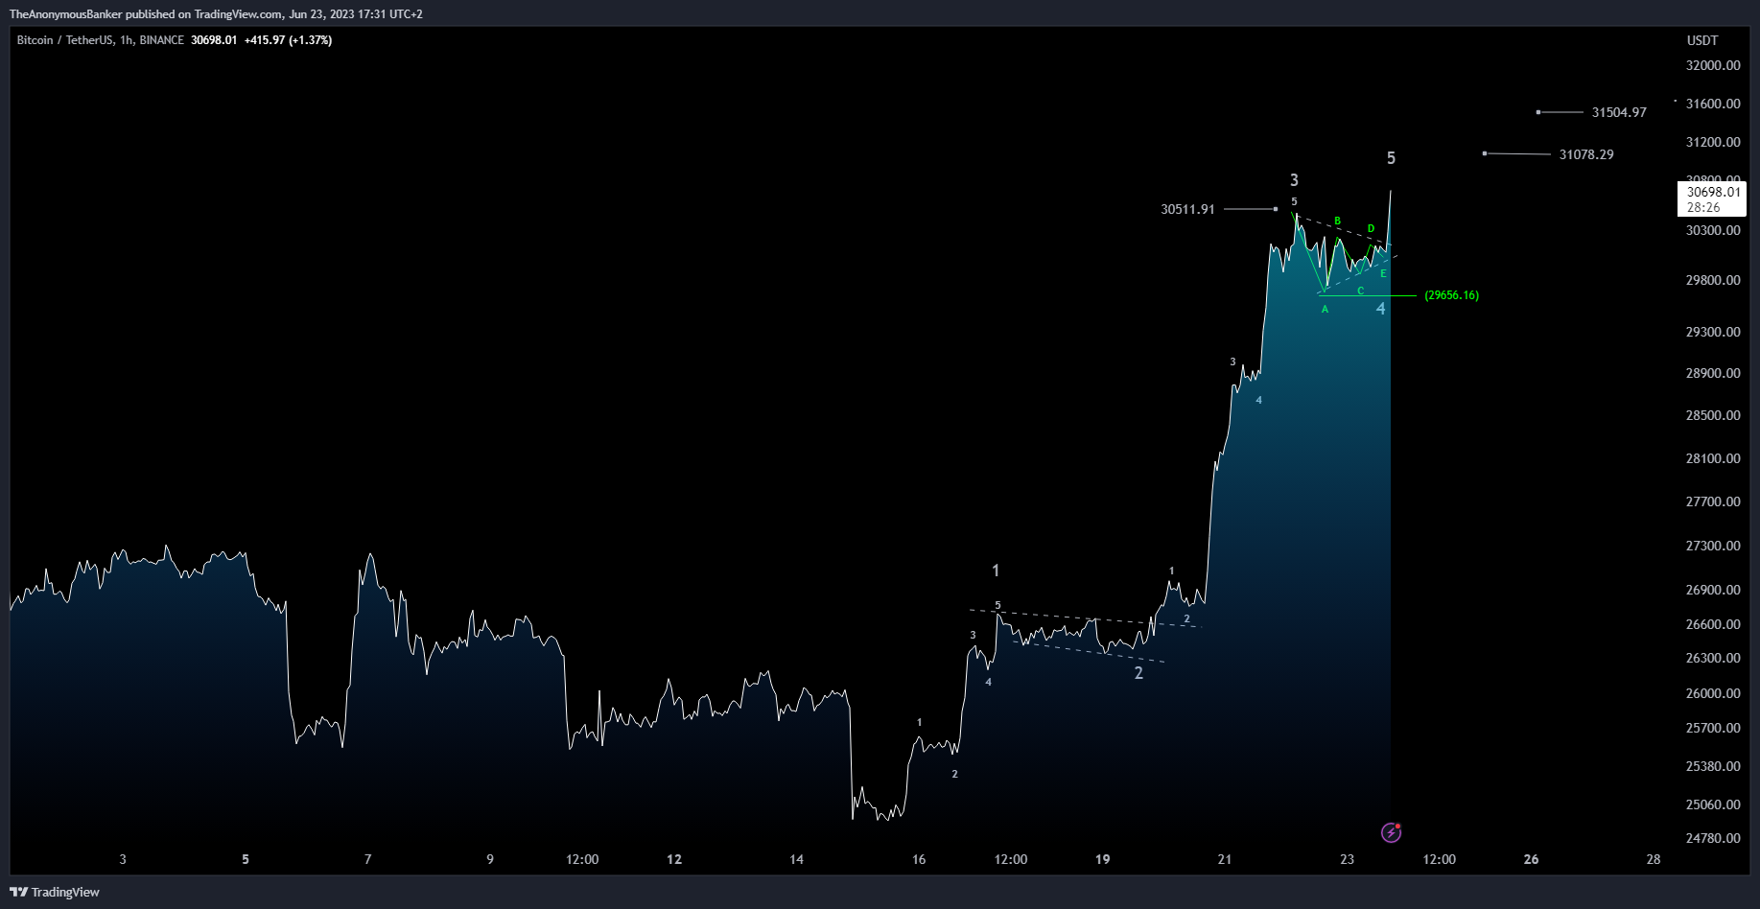
Task: Click the current price label 30698.01
Action: (1713, 192)
